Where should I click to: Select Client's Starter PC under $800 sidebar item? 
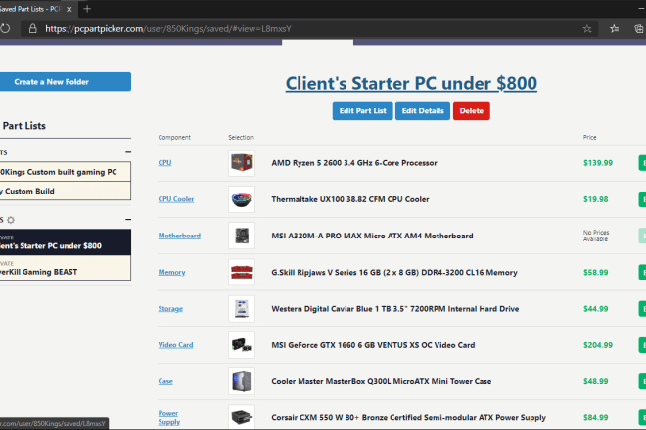pos(66,242)
